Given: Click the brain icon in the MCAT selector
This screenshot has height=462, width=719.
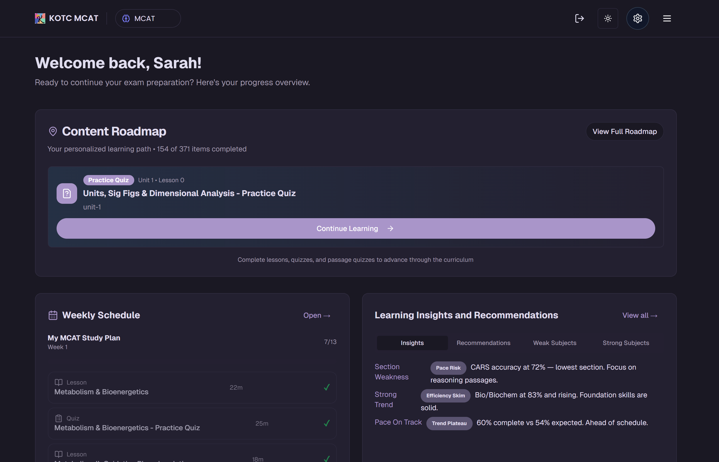Looking at the screenshot, I should 126,18.
